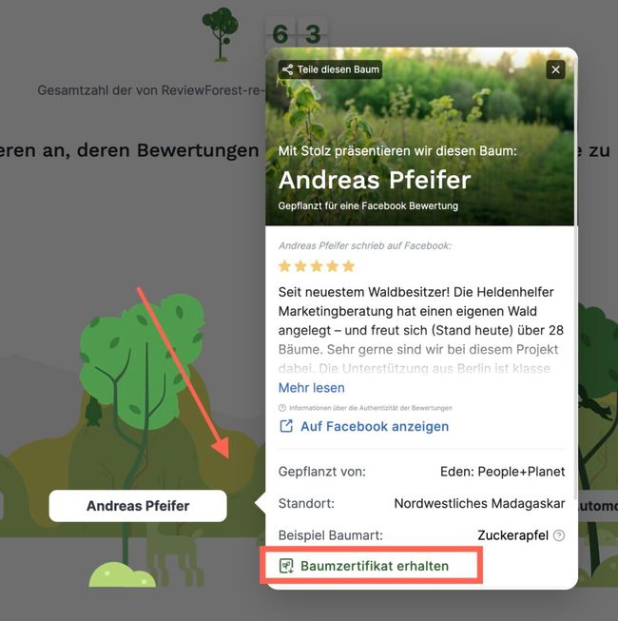Click the external link icon beside Auf Facebook

[286, 426]
